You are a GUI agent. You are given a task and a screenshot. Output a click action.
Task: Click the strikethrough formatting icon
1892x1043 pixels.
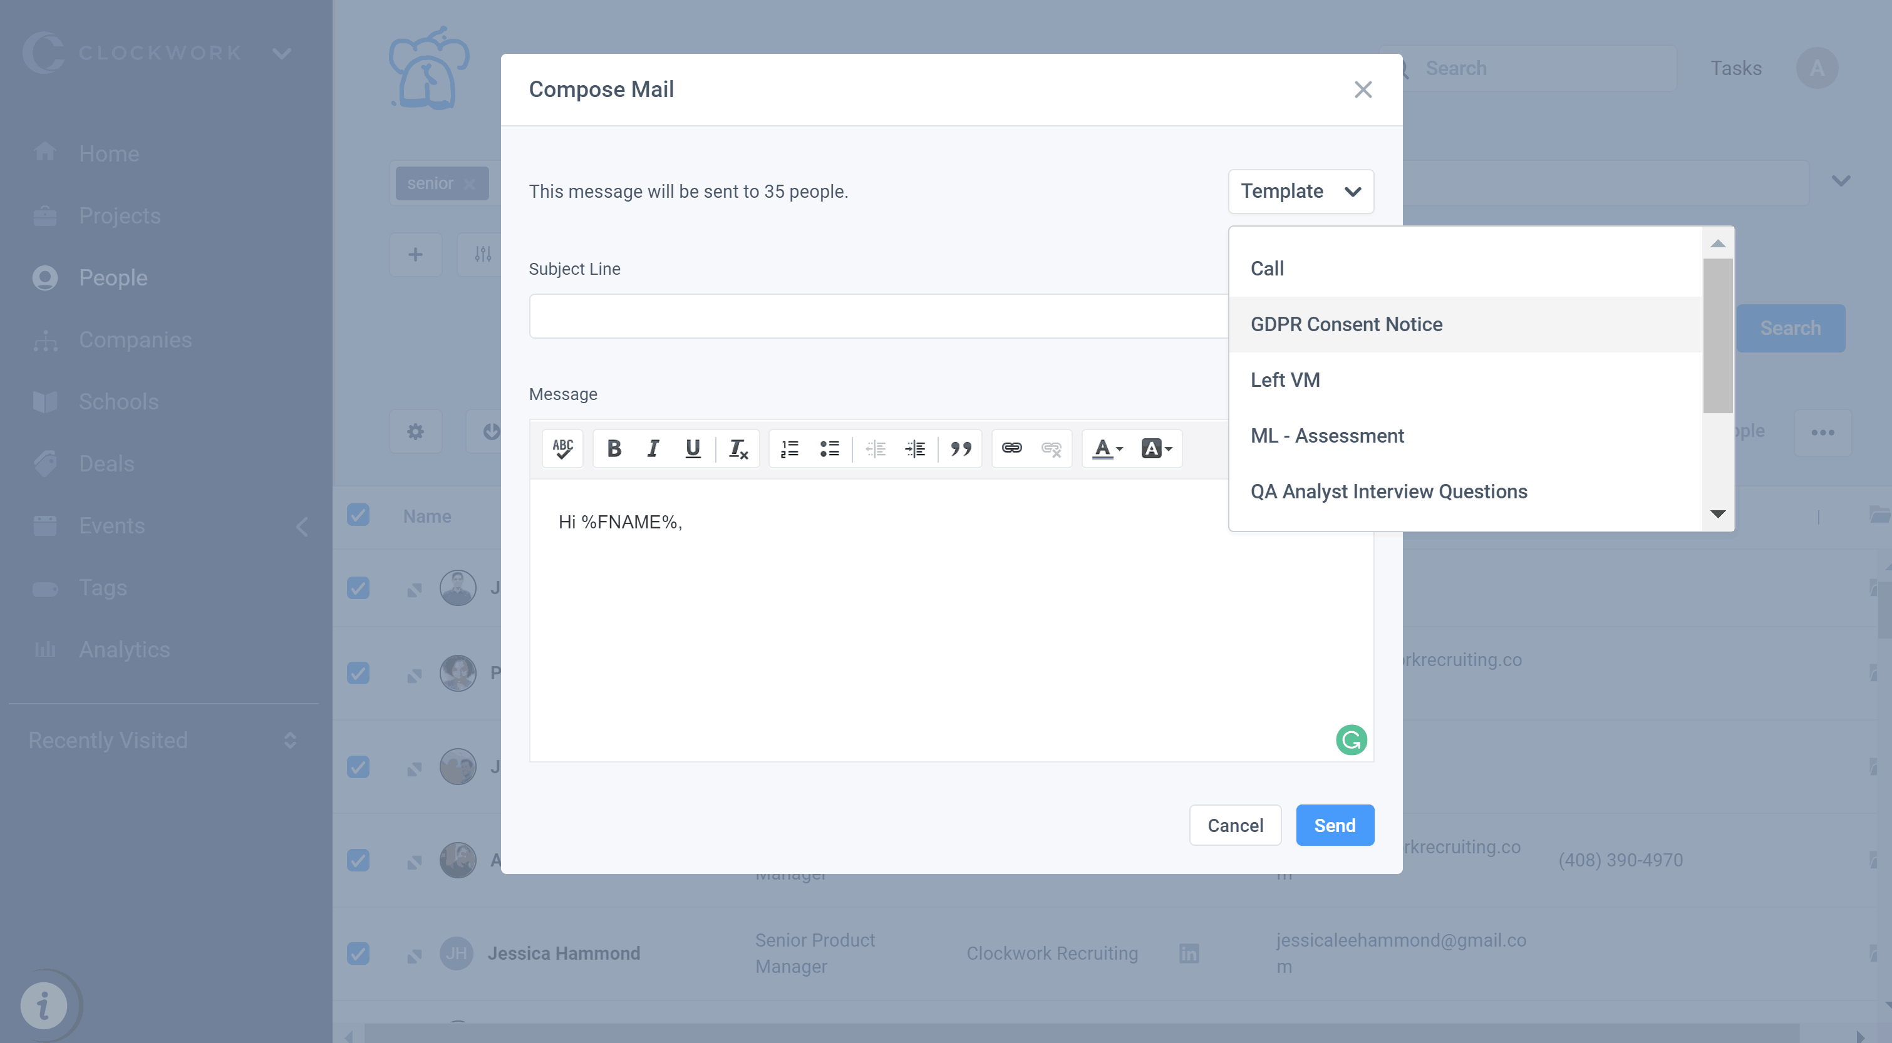[x=738, y=447]
